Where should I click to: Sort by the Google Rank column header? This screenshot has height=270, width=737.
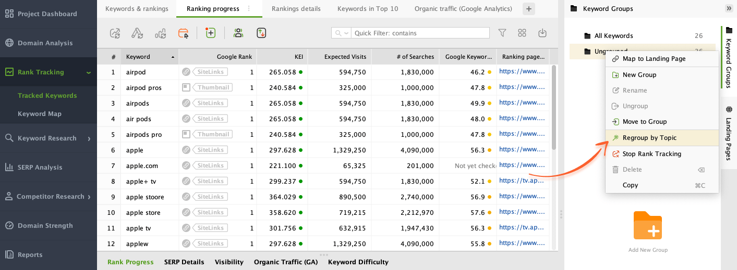click(218, 57)
